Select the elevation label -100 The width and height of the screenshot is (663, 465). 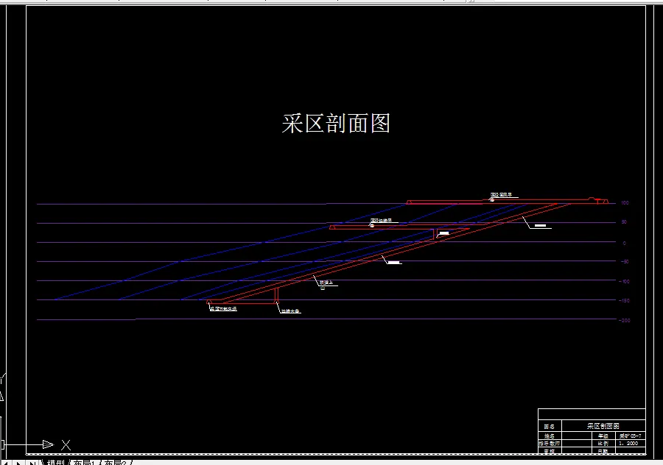pyautogui.click(x=625, y=281)
